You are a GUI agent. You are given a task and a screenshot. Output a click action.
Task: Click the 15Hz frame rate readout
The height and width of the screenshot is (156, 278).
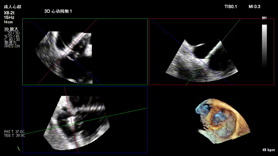(9, 17)
